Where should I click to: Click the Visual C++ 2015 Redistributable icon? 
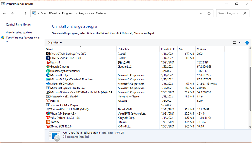pyautogui.click(x=48, y=92)
